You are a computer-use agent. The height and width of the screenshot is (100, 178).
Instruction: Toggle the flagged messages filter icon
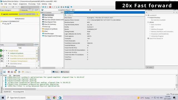(19, 72)
